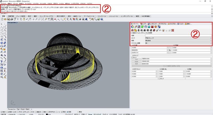Click the Undo icon in standard toolbar
The width and height of the screenshot is (213, 115).
[27, 19]
